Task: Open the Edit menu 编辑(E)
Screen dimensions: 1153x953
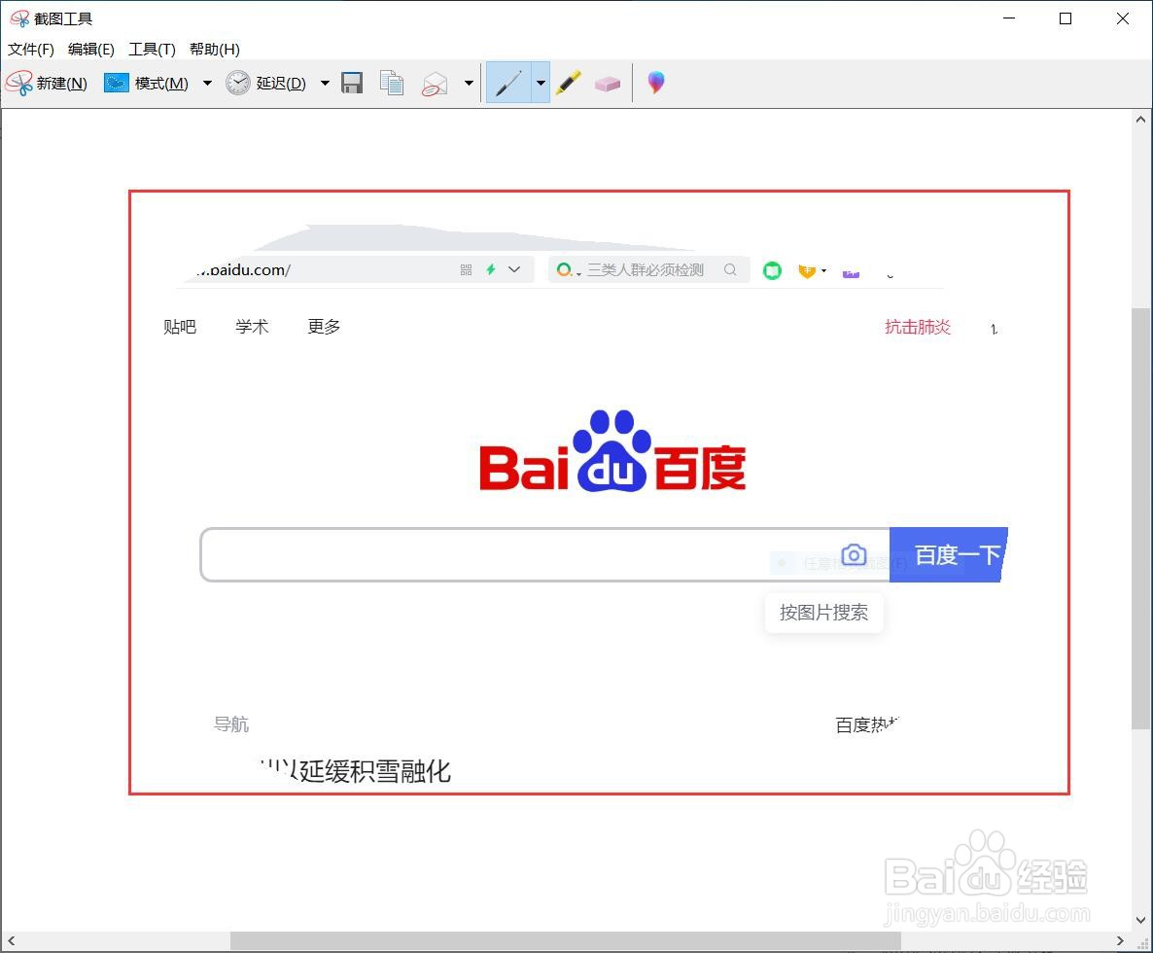Action: pos(91,50)
